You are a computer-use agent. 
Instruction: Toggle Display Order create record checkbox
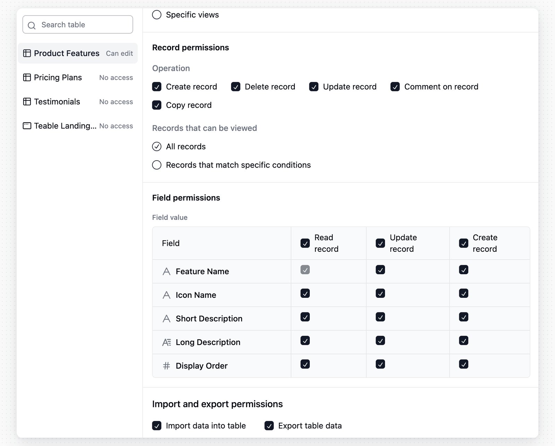tap(464, 364)
